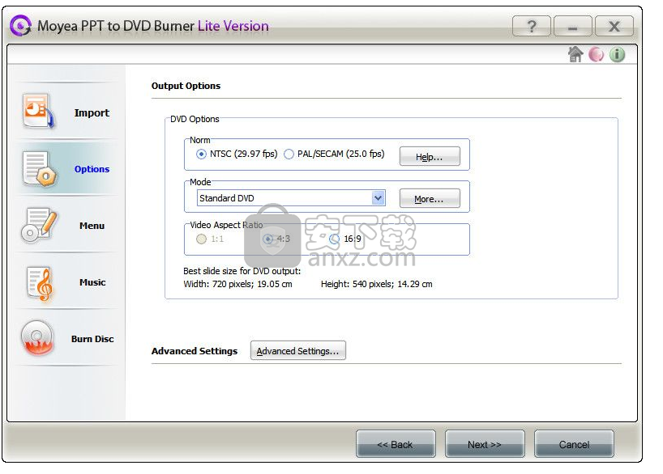663x474 pixels.
Task: Switch to the Burn Disc tab label
Action: [92, 339]
